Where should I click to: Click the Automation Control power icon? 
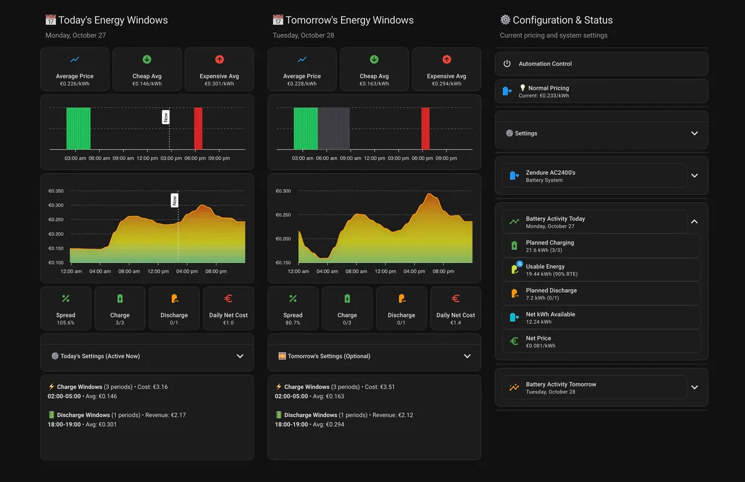[507, 64]
